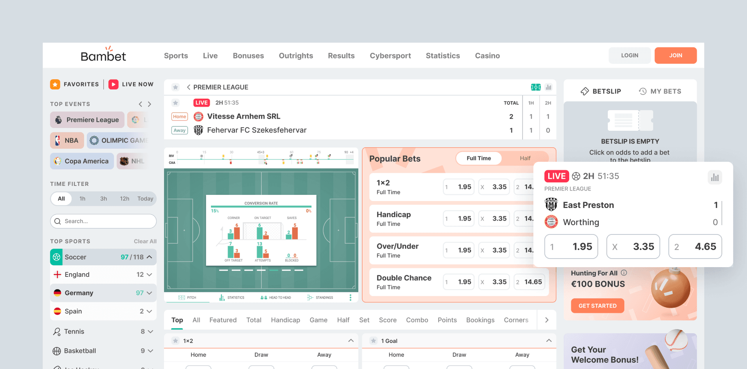Click the LOGIN button
This screenshot has height=369, width=747.
[630, 56]
